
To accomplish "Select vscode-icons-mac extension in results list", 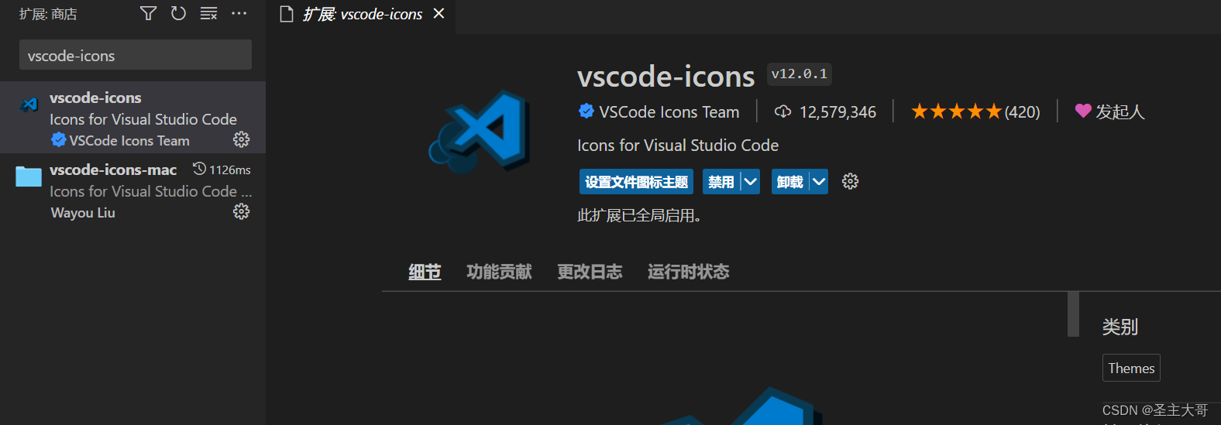I will coord(132,190).
